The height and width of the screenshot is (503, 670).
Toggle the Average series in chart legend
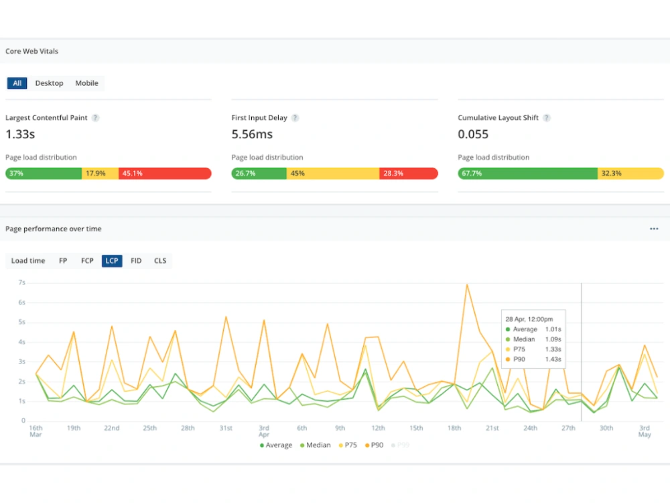tap(276, 445)
